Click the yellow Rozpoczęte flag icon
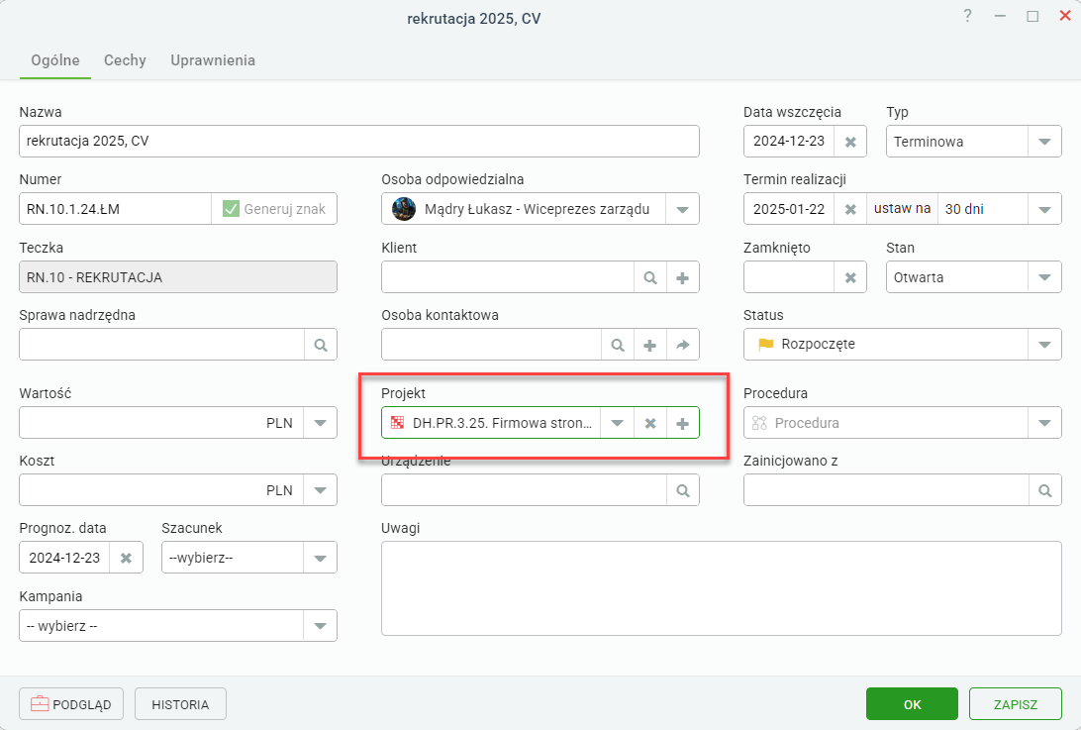The image size is (1081, 730). (x=766, y=345)
